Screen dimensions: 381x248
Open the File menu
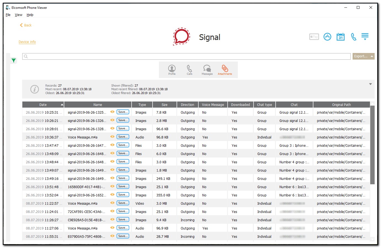[x=8, y=15]
